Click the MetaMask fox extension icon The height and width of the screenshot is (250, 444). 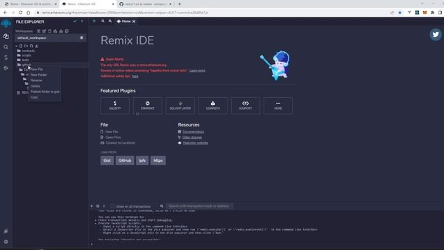click(425, 12)
